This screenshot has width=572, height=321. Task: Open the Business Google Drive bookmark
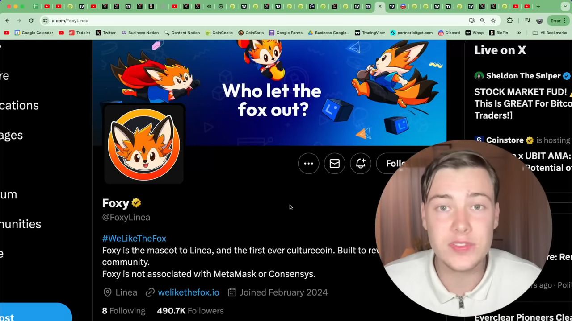[x=328, y=33]
